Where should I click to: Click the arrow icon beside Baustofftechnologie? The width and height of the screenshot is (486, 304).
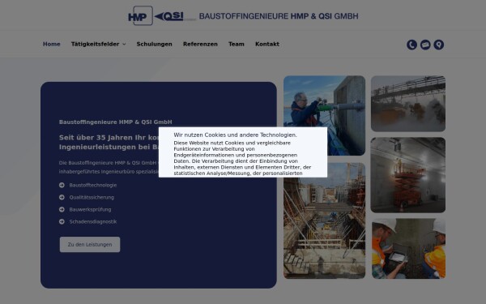62,185
